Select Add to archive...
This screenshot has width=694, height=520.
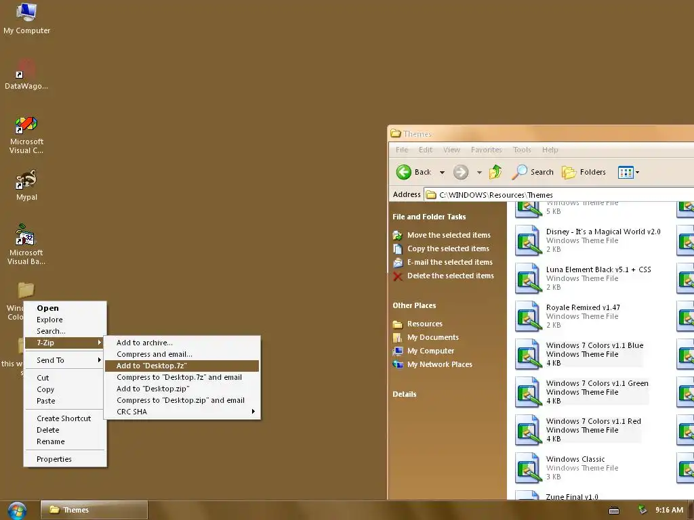point(182,343)
